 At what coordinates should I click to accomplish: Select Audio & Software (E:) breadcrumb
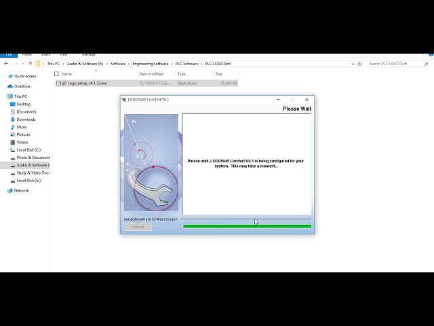coord(85,64)
